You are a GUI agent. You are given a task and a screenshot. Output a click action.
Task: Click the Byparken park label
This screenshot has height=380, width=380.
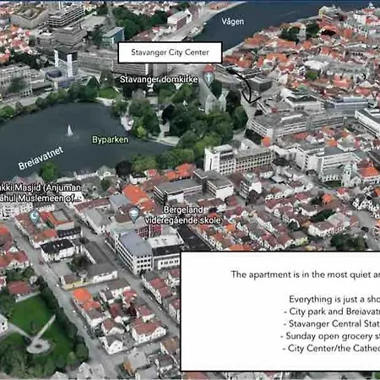pyautogui.click(x=110, y=139)
